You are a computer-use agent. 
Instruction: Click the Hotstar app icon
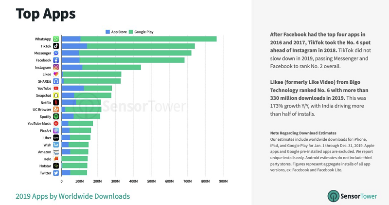[56, 166]
